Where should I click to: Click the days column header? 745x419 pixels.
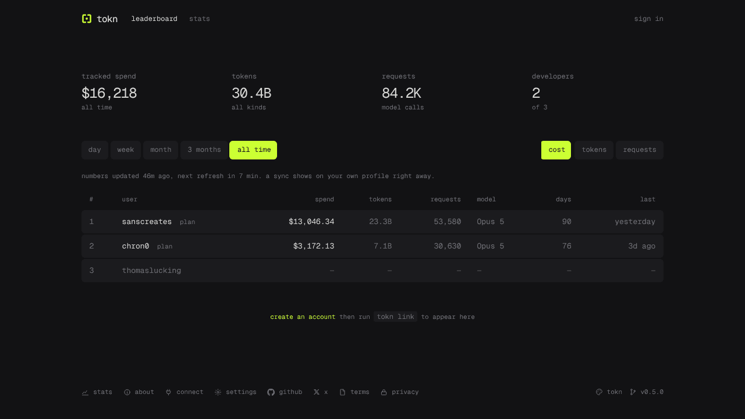(563, 200)
